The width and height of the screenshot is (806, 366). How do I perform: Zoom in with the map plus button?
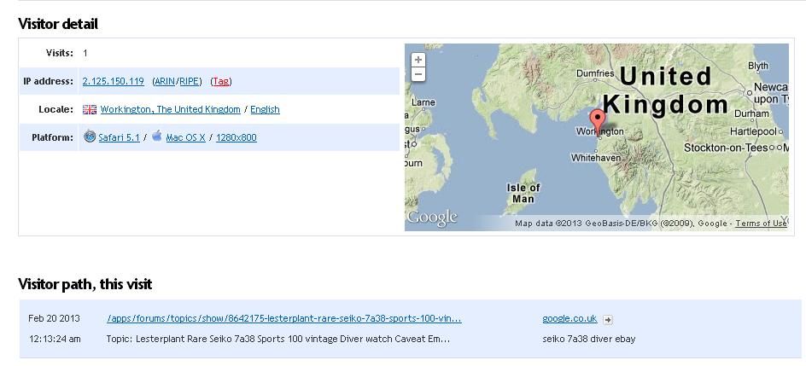(418, 60)
